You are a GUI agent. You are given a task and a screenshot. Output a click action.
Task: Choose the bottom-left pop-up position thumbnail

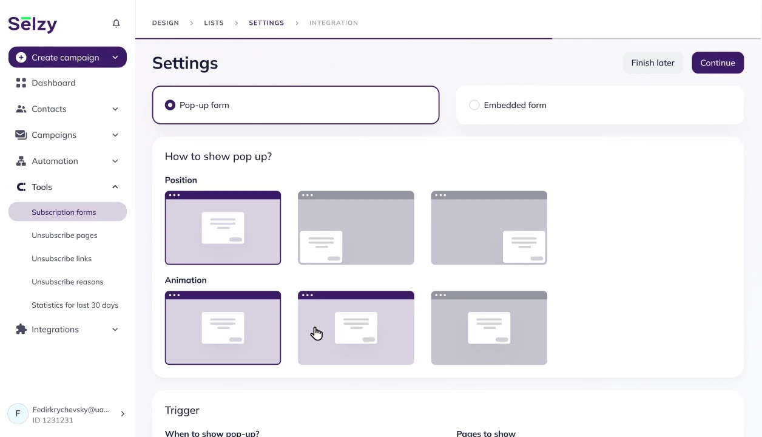point(356,228)
